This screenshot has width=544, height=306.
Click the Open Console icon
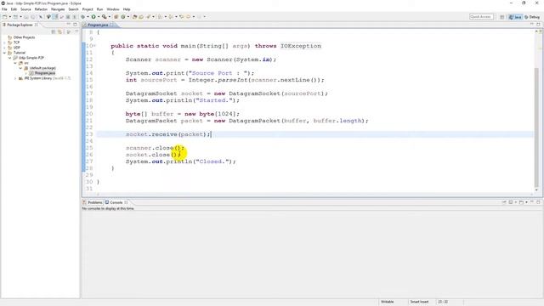click(x=521, y=202)
